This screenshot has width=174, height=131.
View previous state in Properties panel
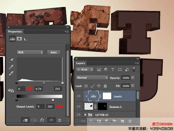34,120
